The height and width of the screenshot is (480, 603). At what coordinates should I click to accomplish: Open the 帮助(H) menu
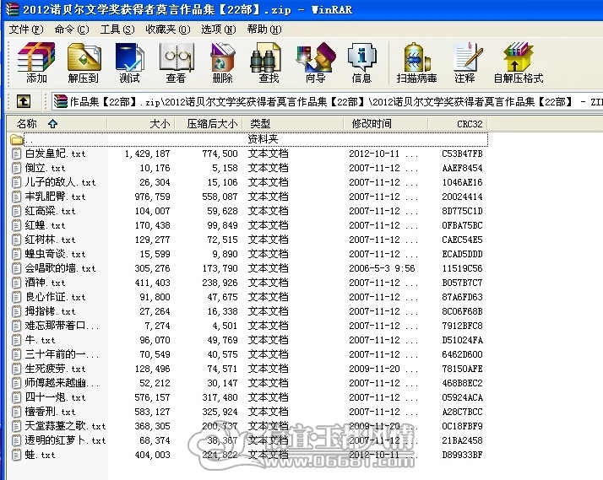264,30
